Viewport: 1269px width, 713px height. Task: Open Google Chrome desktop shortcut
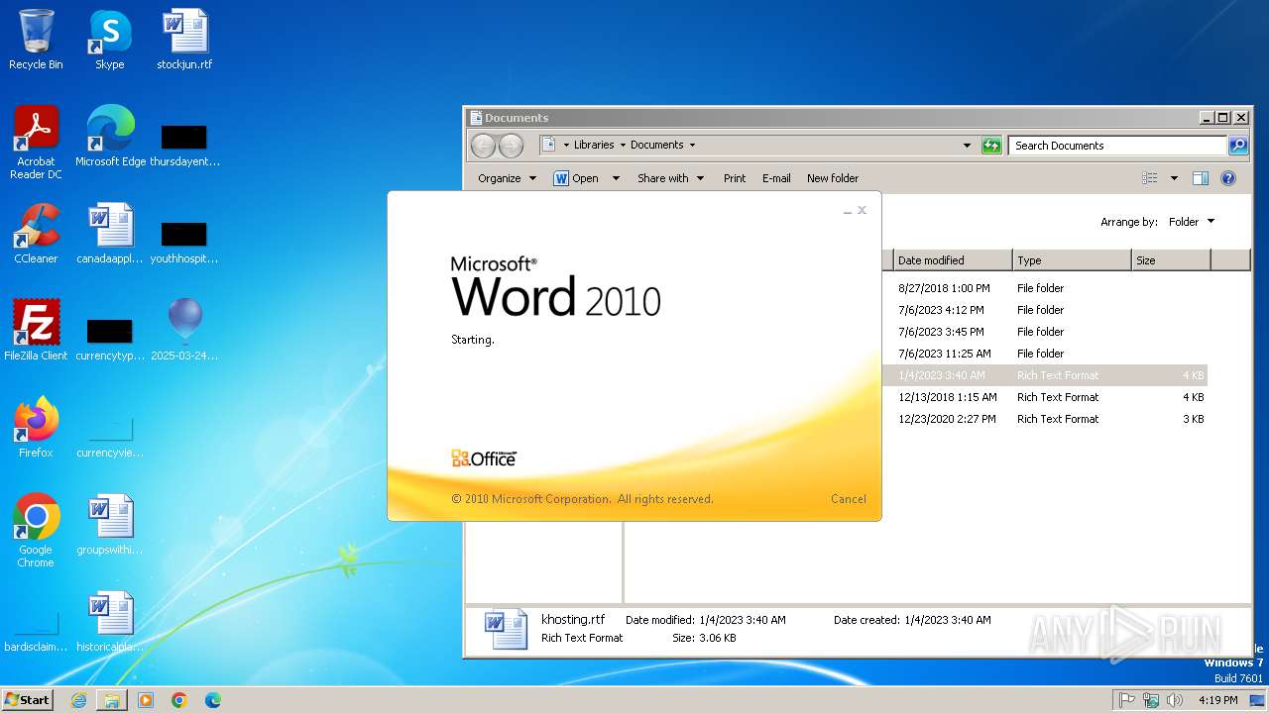(x=36, y=531)
